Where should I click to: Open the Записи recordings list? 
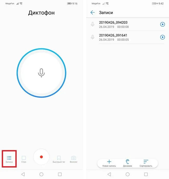[x=9, y=159]
